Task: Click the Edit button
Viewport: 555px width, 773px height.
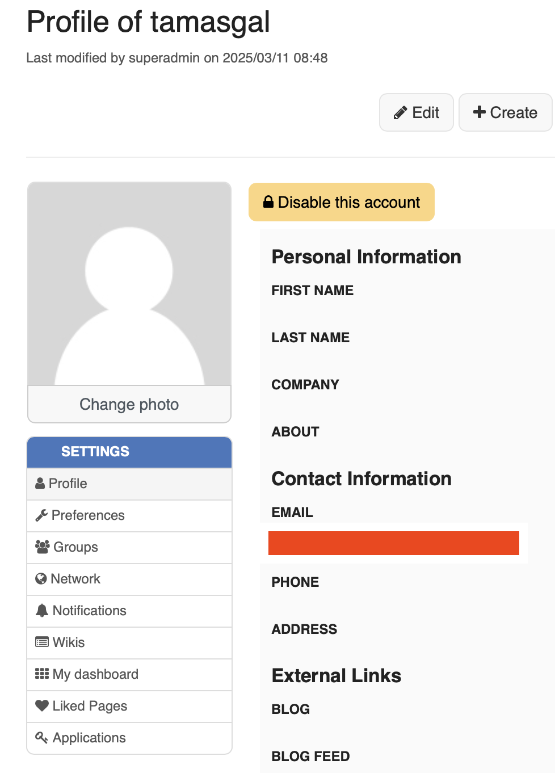Action: (x=417, y=112)
